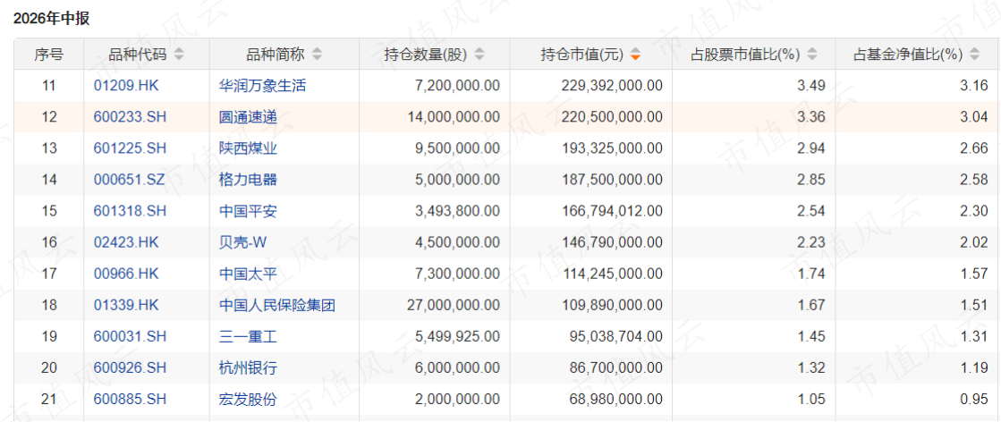Open 贝壳-W stock name link
This screenshot has width=1001, height=422.
pos(242,242)
